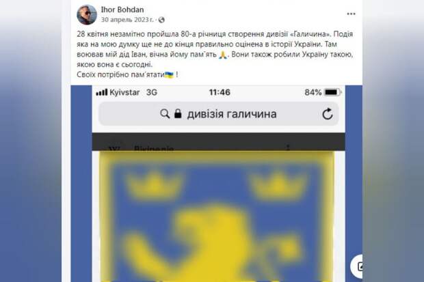Screen dimensions: 424x282
Task: Click the public globe privacy icon
Action: (161, 20)
